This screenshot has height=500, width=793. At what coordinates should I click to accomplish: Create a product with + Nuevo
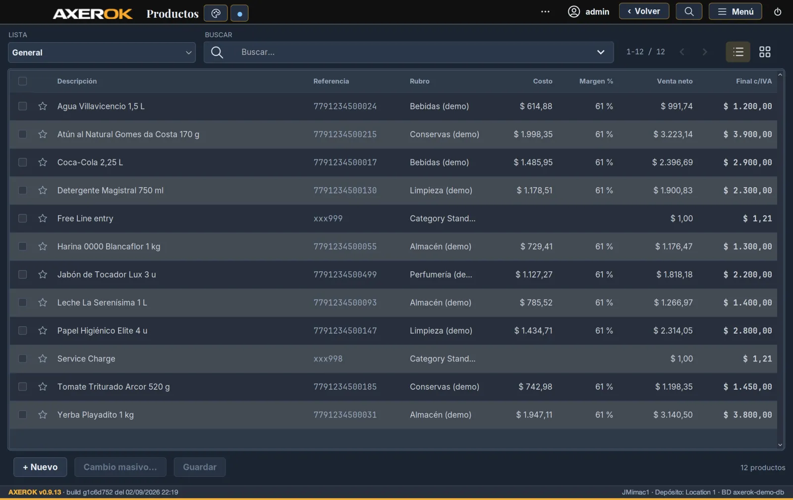tap(40, 467)
